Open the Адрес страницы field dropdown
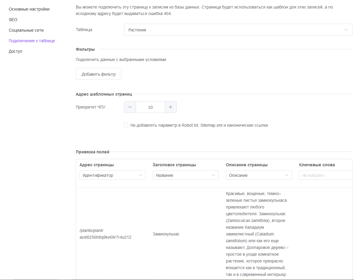 pos(113,175)
